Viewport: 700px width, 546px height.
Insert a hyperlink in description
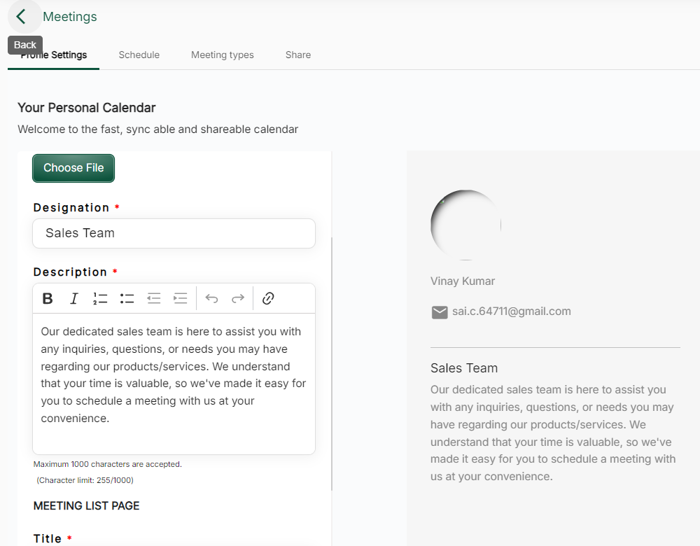[x=267, y=299]
